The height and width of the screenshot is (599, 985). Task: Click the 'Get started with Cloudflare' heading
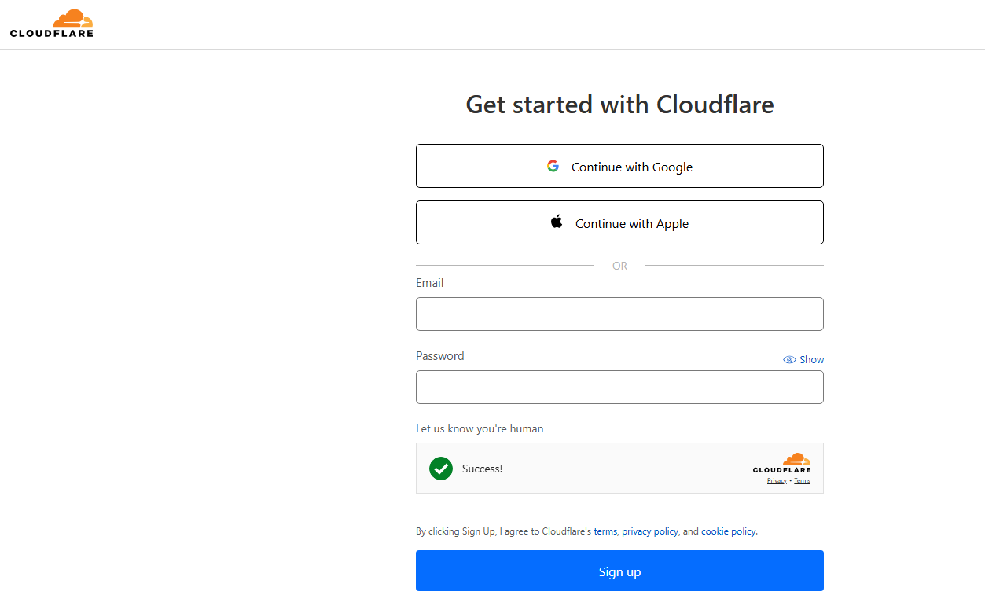(619, 104)
